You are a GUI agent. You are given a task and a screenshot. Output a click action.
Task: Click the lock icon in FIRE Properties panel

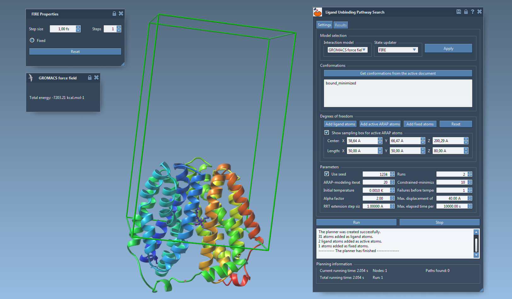tap(114, 14)
